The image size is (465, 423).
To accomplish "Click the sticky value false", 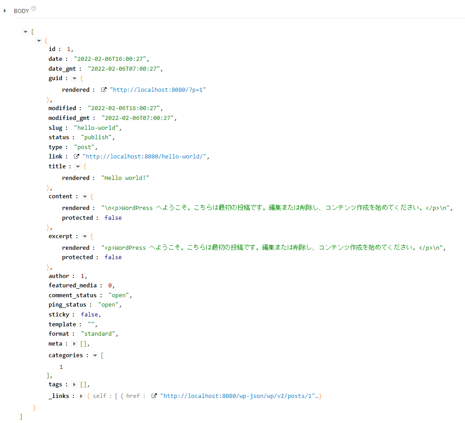I will [89, 315].
